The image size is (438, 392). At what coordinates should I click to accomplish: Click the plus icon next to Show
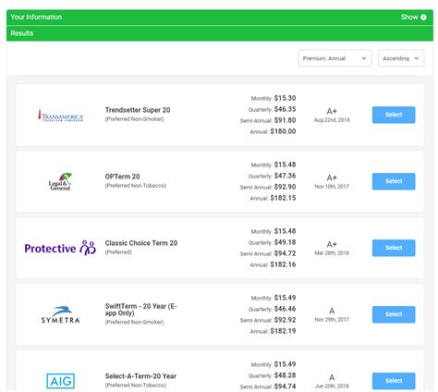pyautogui.click(x=423, y=18)
